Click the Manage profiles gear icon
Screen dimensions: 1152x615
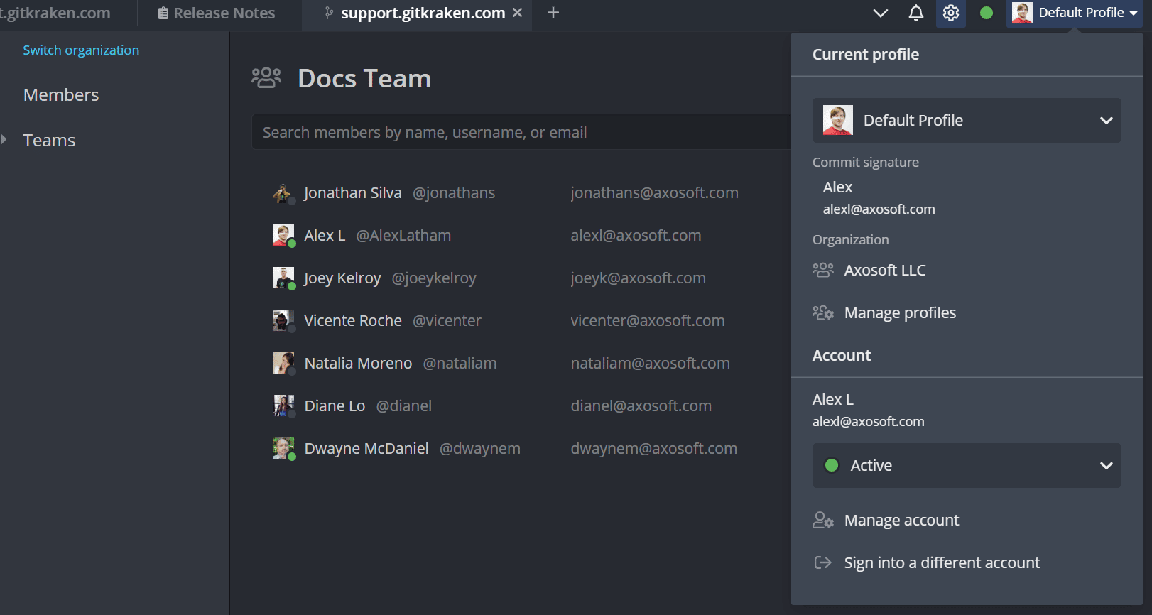(822, 313)
